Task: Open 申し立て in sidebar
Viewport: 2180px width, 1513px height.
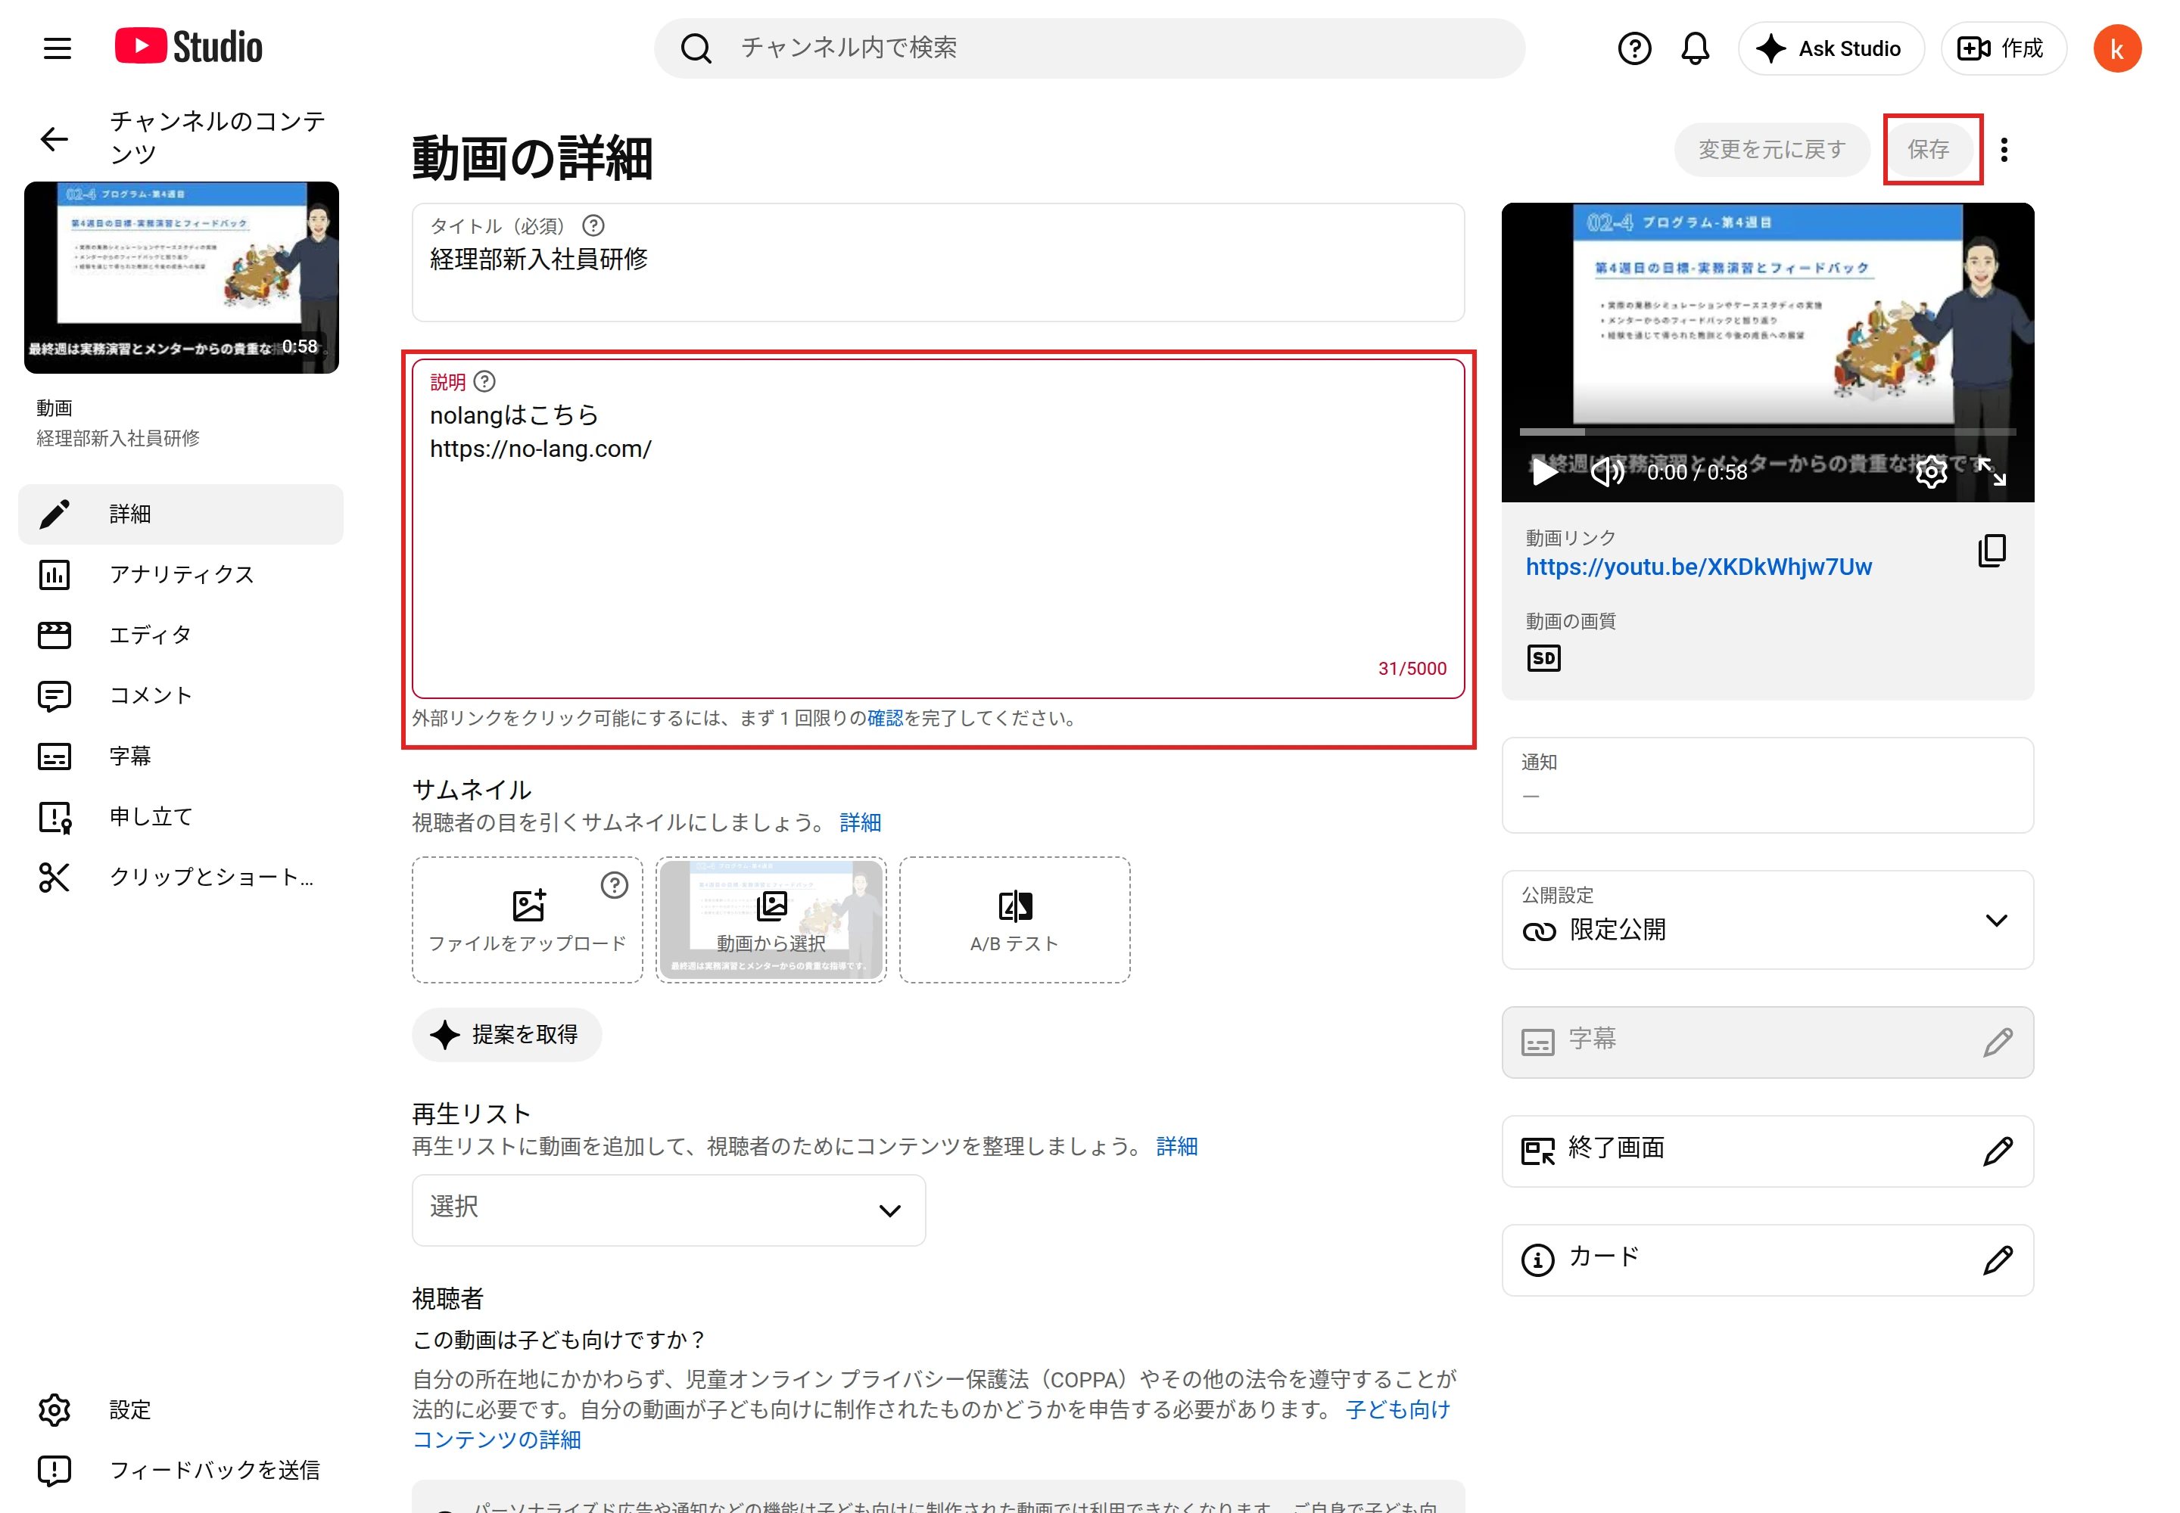Action: [180, 816]
